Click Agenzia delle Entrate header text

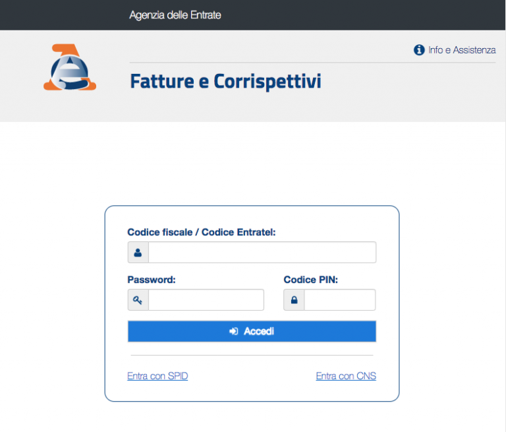(175, 15)
